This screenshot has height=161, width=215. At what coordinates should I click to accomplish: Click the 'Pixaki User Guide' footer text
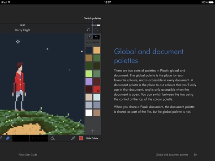coord(28,155)
